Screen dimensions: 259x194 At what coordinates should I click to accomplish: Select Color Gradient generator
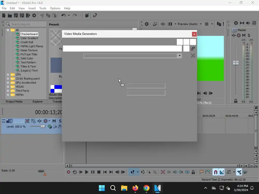(x=29, y=38)
